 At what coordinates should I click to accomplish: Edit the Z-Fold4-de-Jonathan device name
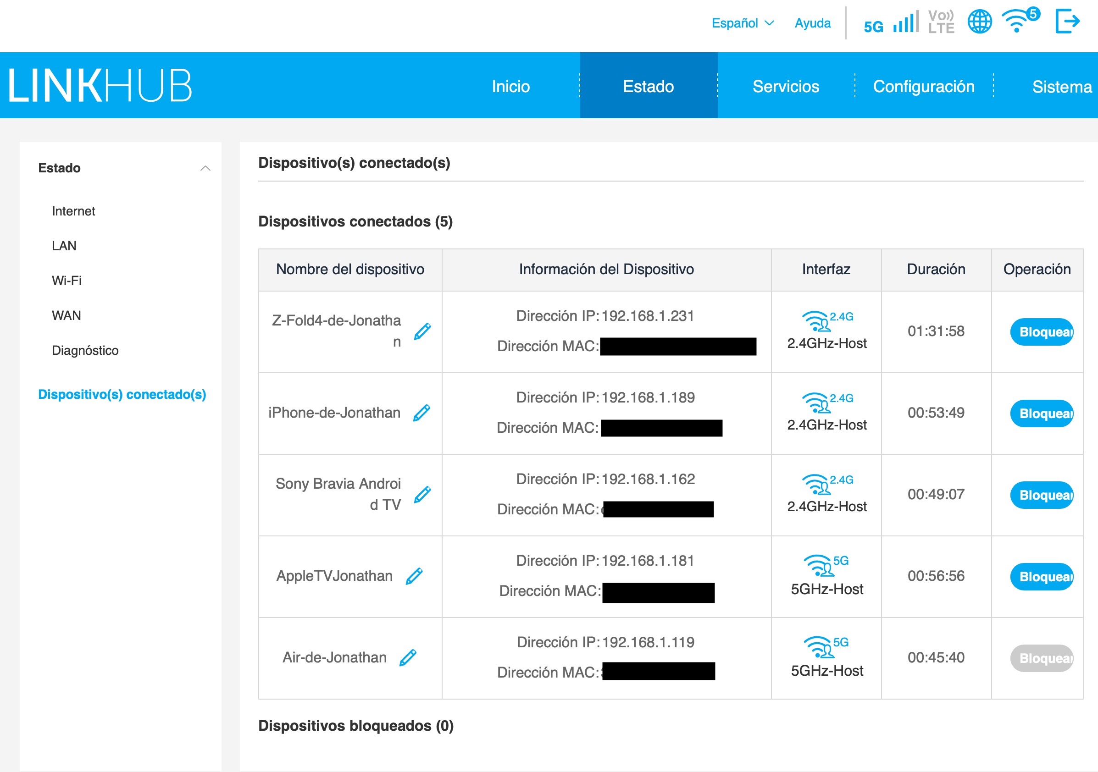[x=422, y=331]
